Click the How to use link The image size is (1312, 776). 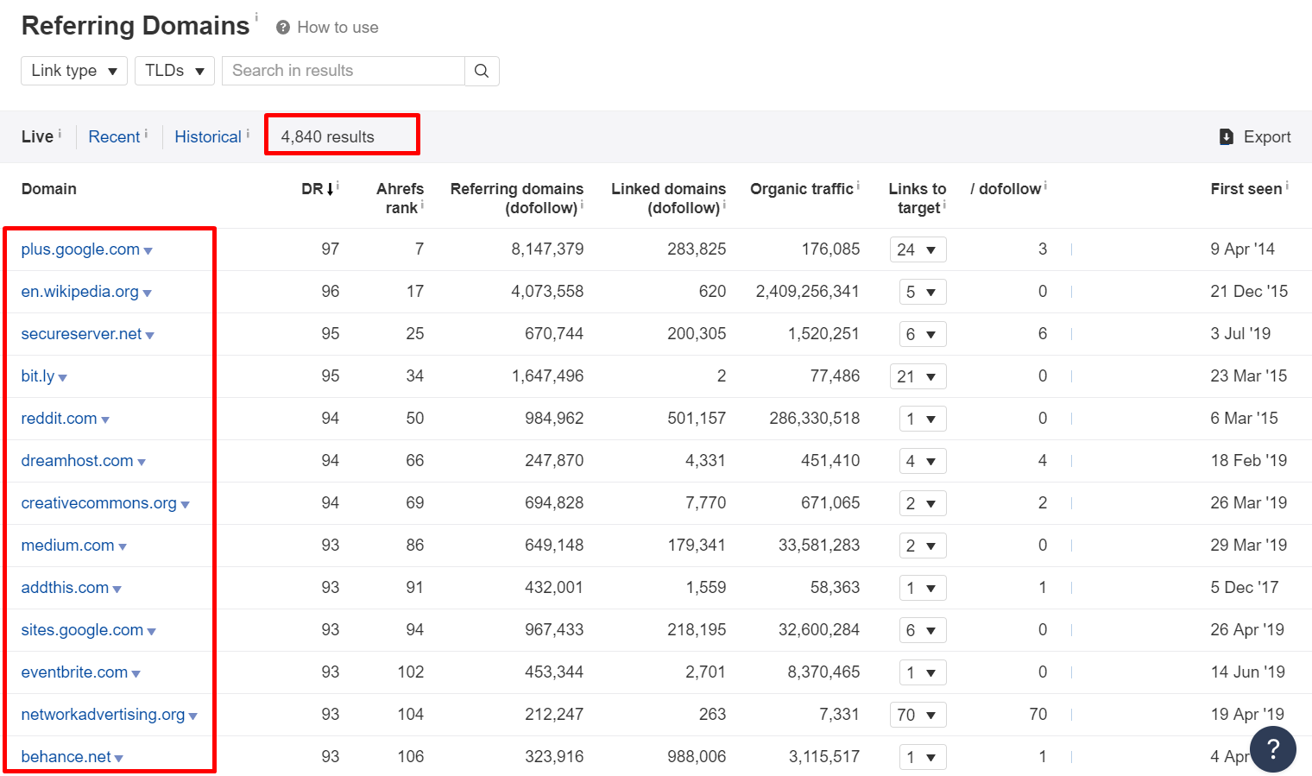[x=337, y=28]
